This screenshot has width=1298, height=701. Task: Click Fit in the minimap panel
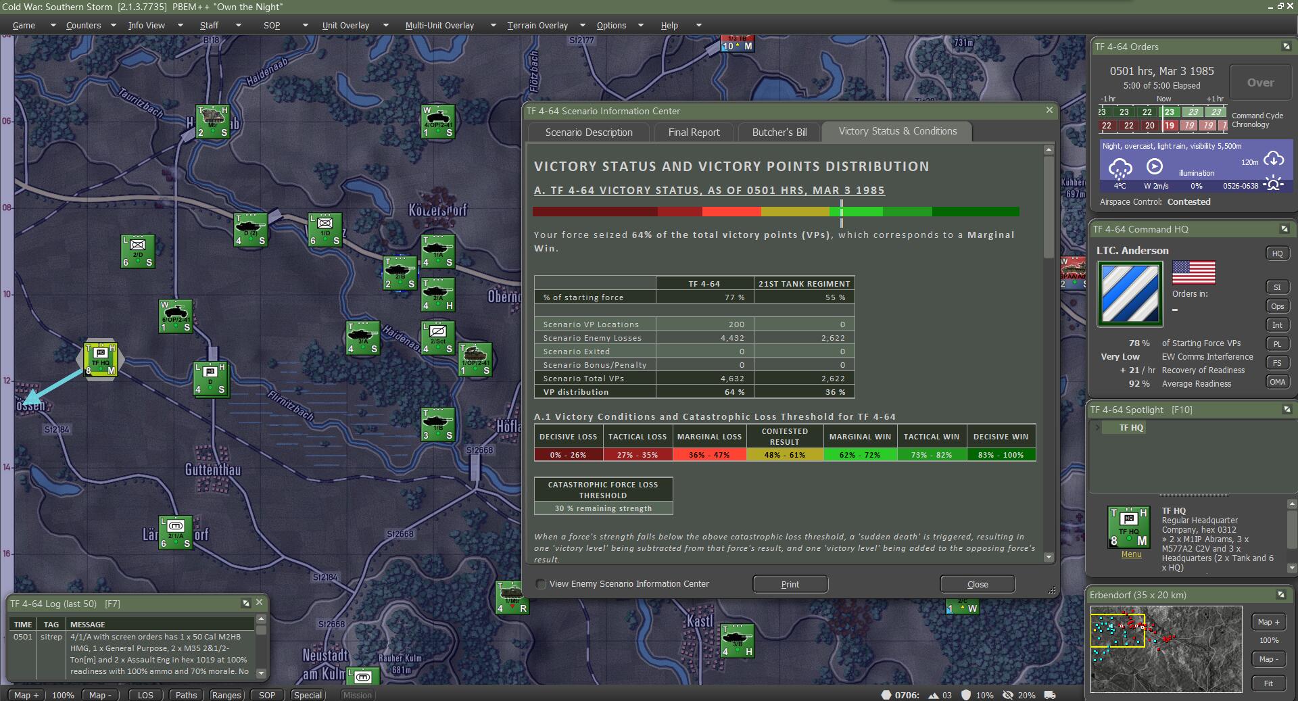pyautogui.click(x=1269, y=683)
